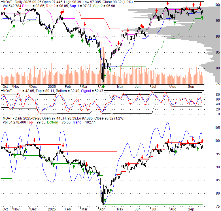Select the Top = 99.35 label in trend chart
The image size is (221, 211).
tap(36, 122)
